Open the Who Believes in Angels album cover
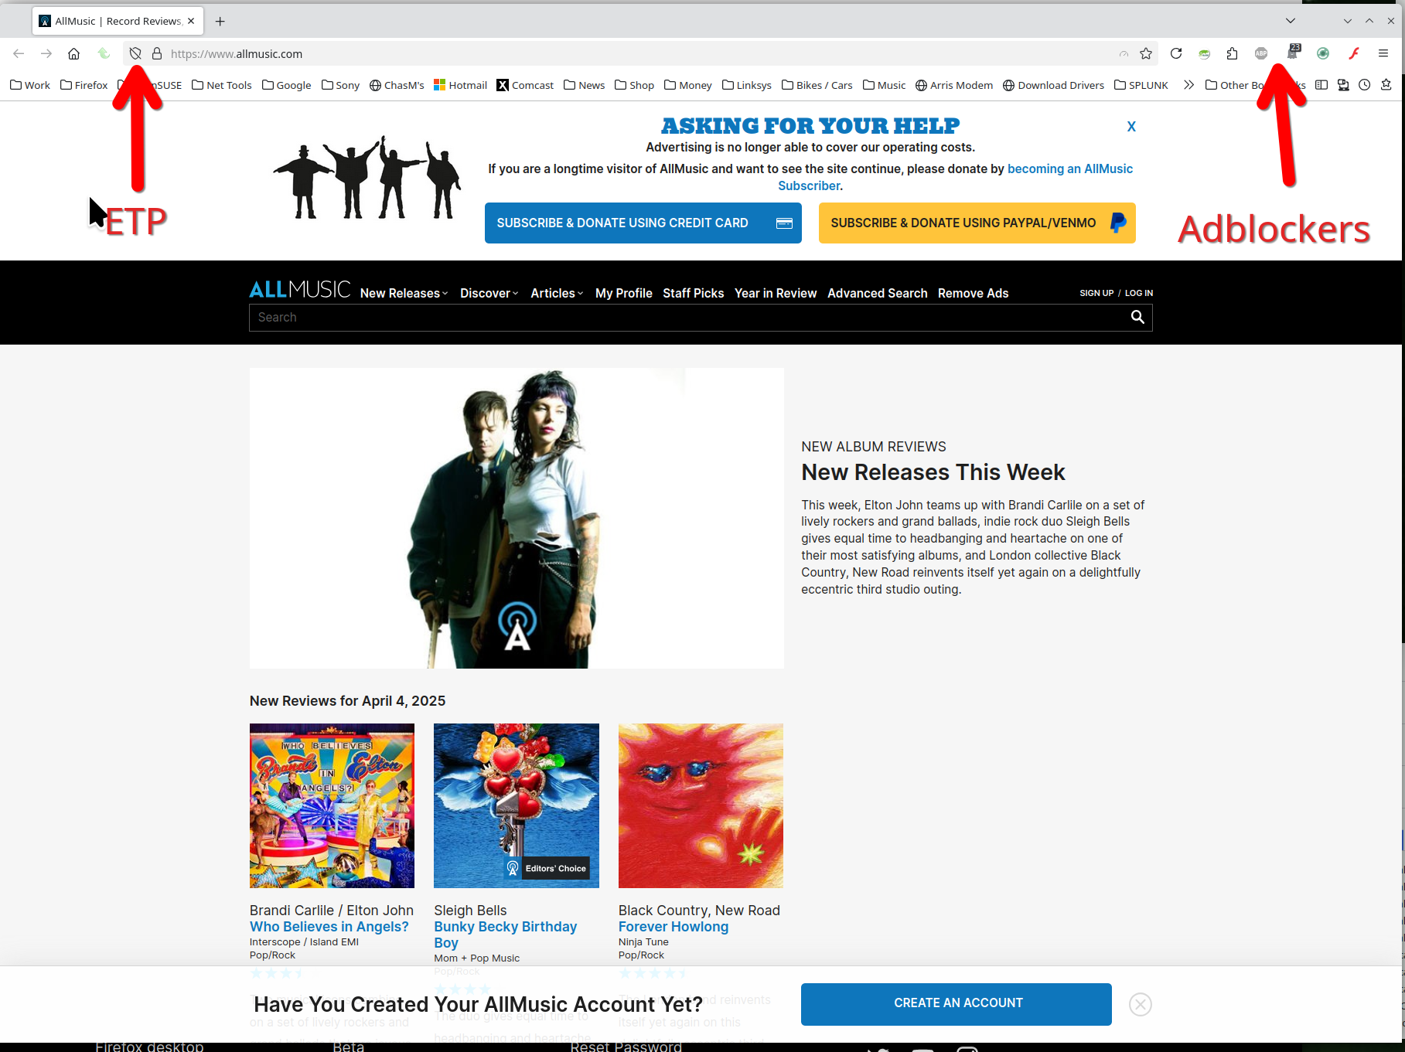The image size is (1405, 1052). [x=332, y=805]
